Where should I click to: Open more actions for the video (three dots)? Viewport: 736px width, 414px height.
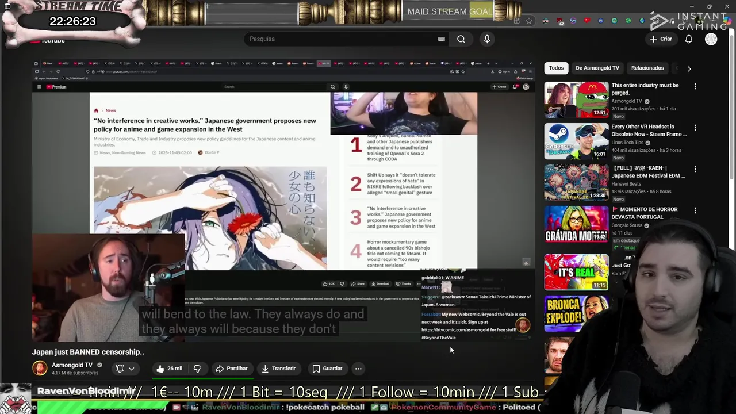tap(358, 369)
